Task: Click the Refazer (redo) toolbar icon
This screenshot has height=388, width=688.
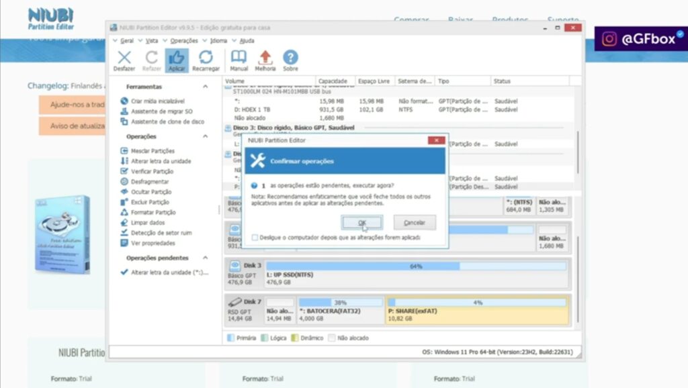Action: pyautogui.click(x=151, y=58)
